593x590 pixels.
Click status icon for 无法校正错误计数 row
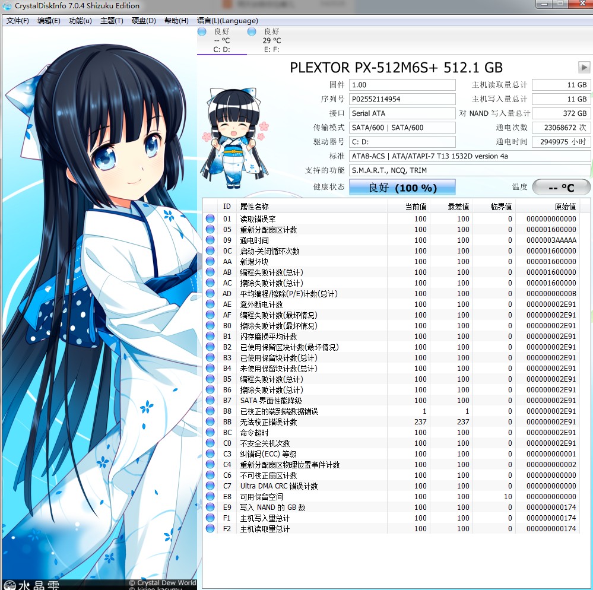(x=210, y=421)
